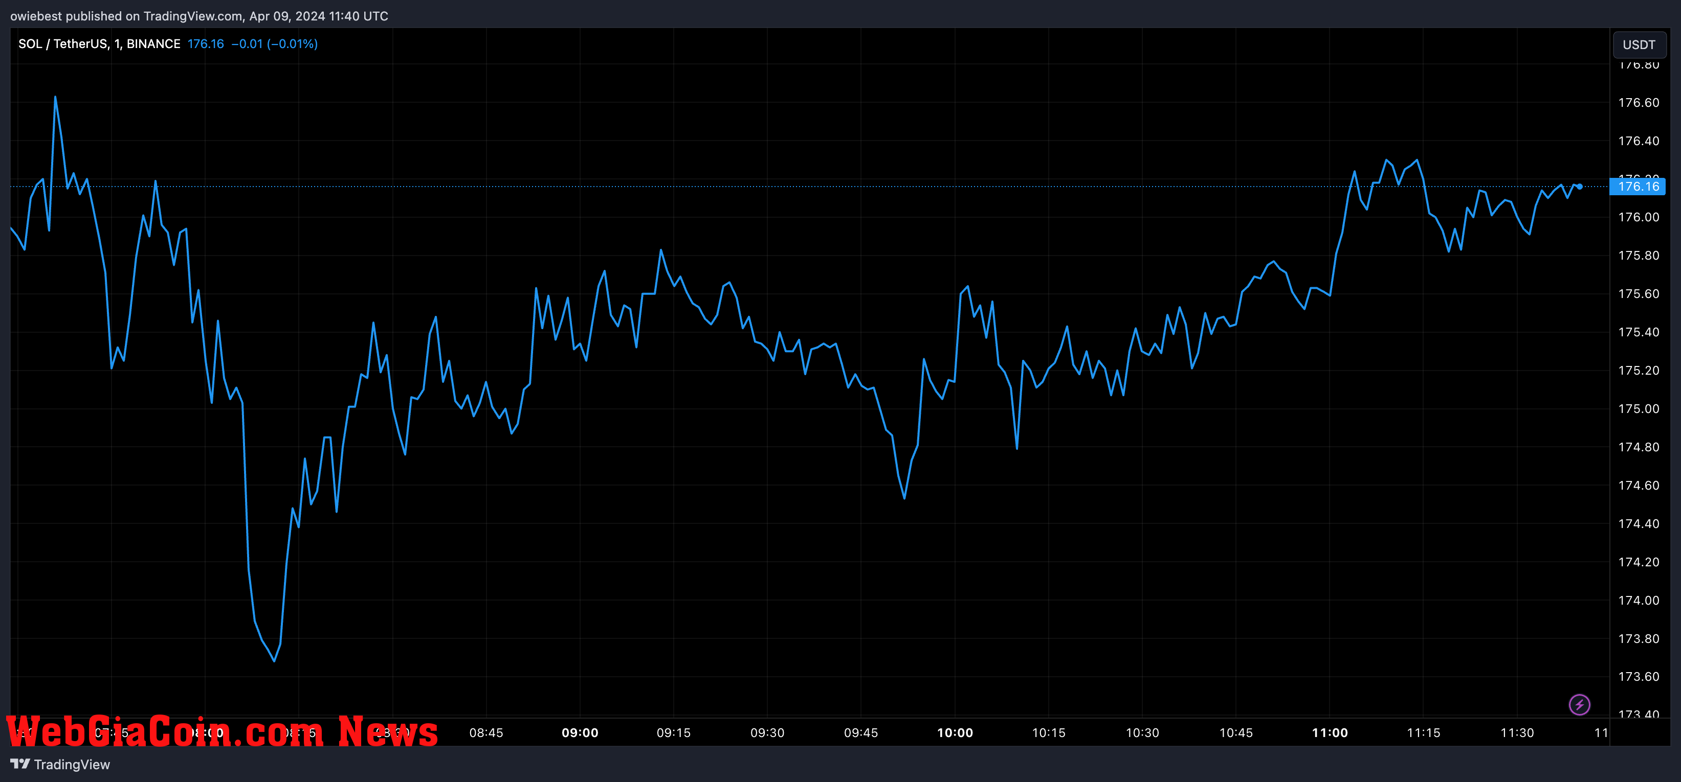Click the 176.60 price axis label
1681x782 pixels.
click(x=1639, y=102)
